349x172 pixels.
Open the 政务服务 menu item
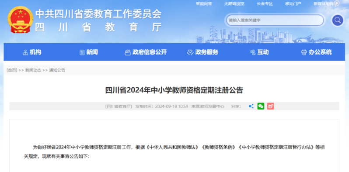(206, 52)
